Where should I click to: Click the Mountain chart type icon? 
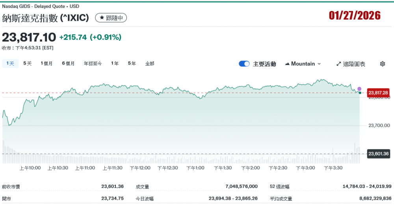point(287,64)
